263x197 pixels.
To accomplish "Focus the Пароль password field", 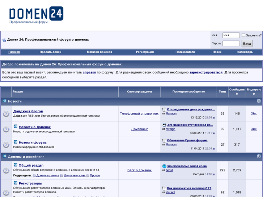I will tap(231, 43).
